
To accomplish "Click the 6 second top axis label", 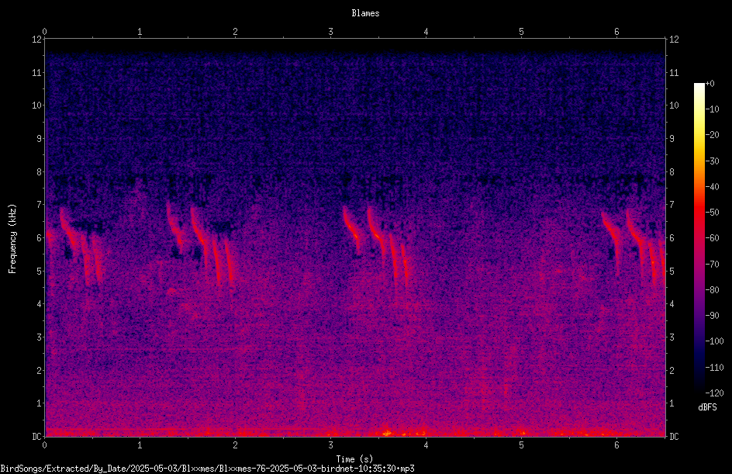I will coord(616,32).
